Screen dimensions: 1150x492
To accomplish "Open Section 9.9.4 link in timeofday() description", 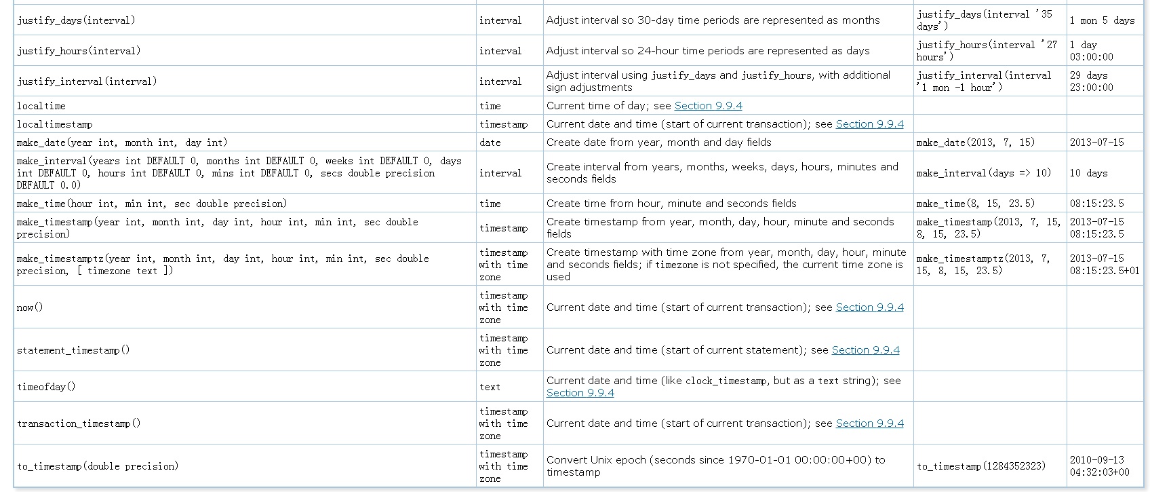I will pos(580,393).
